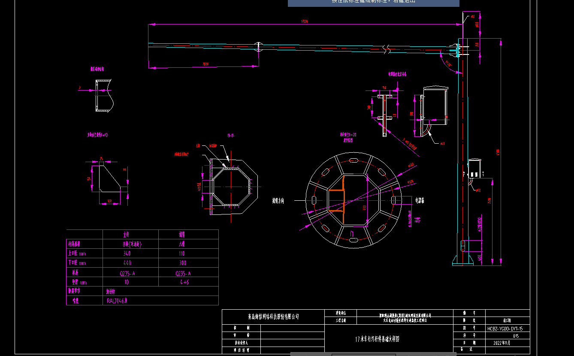
Task: Click the 上口径 mm row label
Action: pyautogui.click(x=77, y=253)
